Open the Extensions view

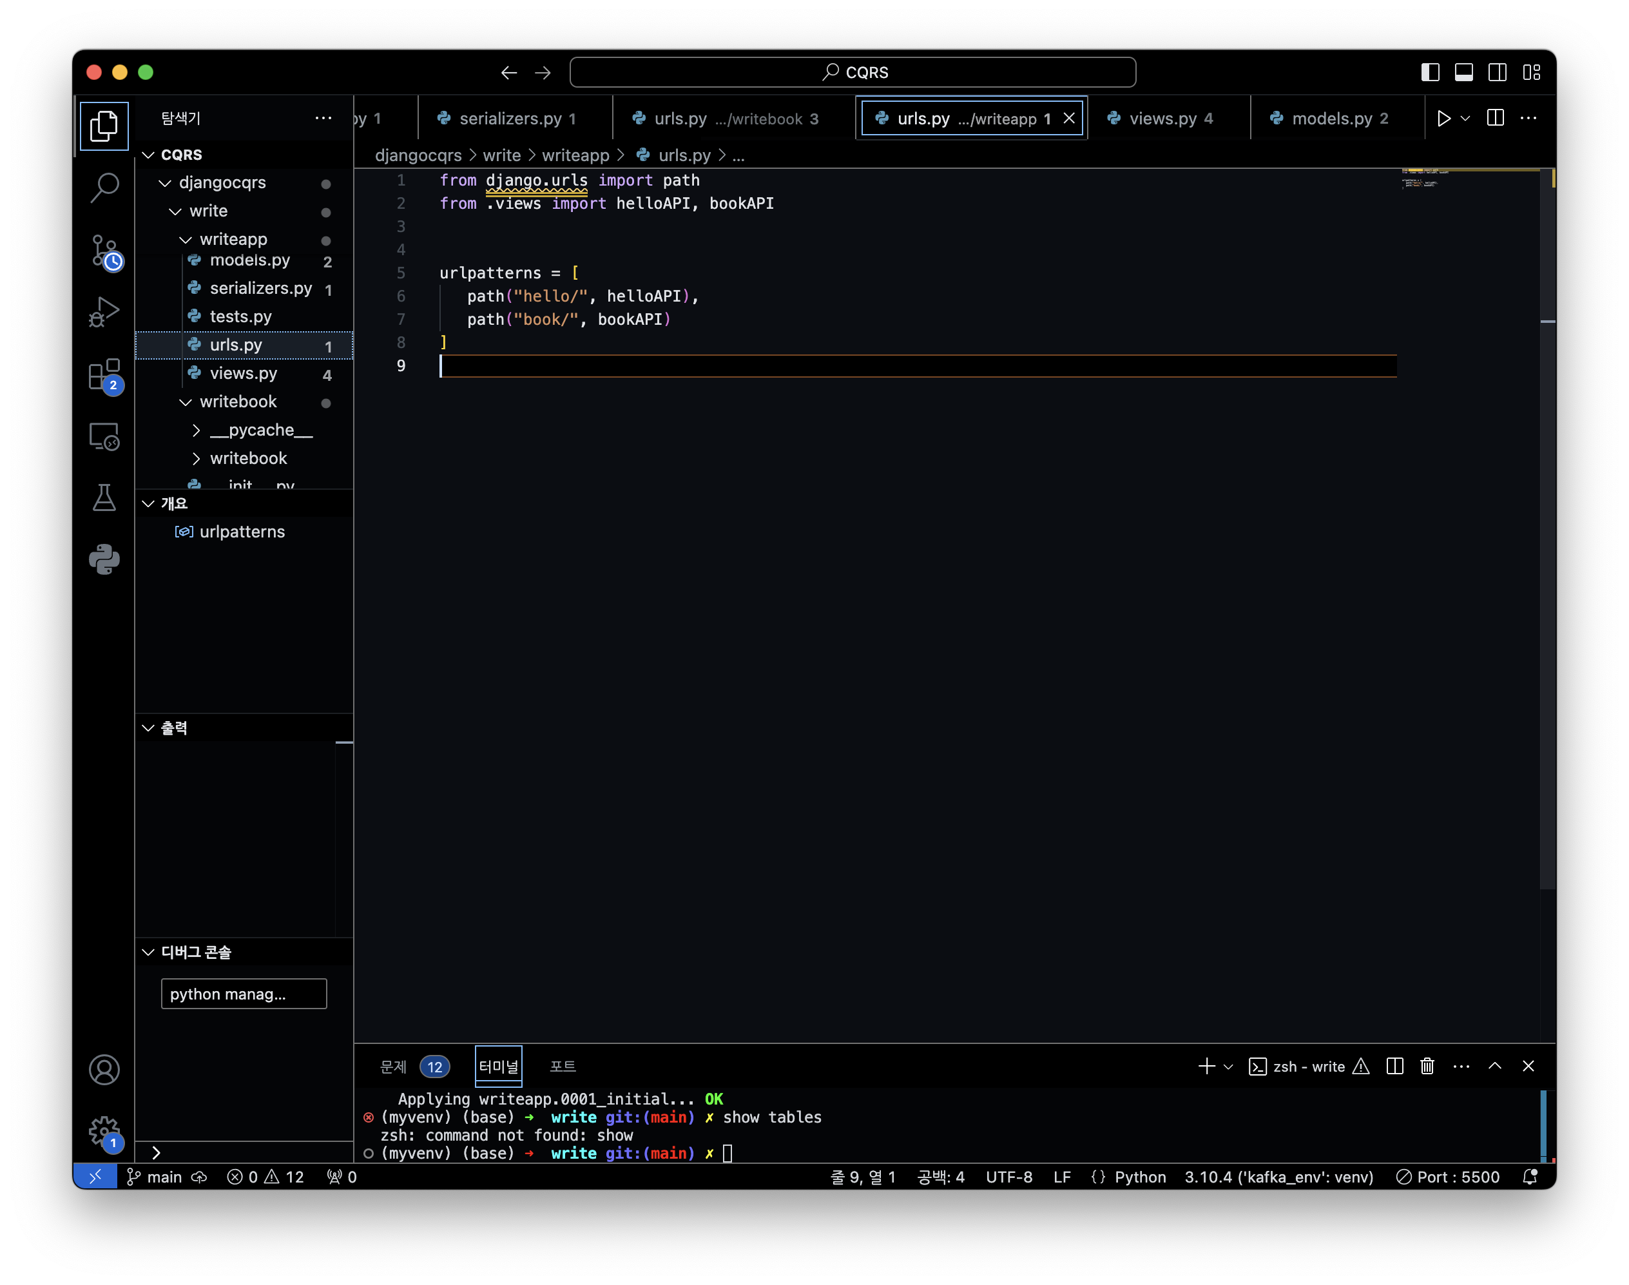(x=104, y=374)
